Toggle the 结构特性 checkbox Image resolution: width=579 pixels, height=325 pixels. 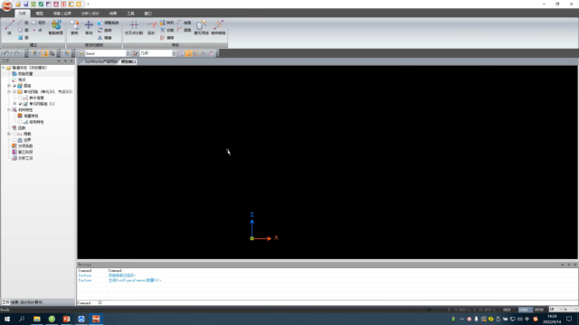(x=20, y=122)
